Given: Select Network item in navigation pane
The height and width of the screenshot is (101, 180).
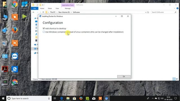Looking at the screenshot, I should 35,53.
